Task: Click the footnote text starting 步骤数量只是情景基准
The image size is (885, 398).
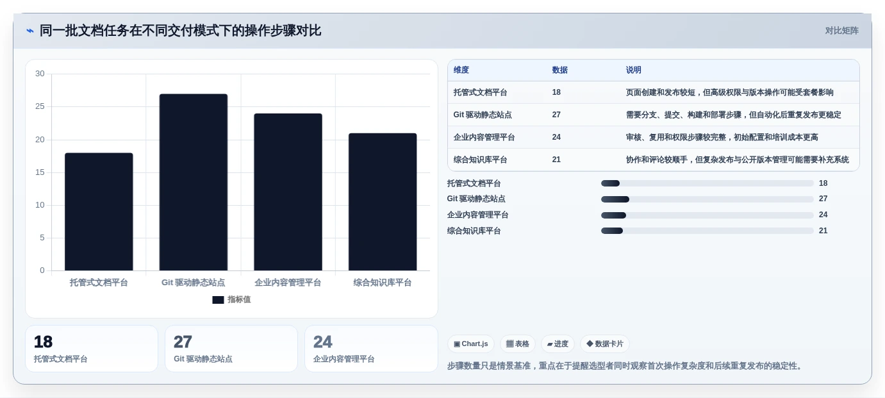Action: coord(626,366)
